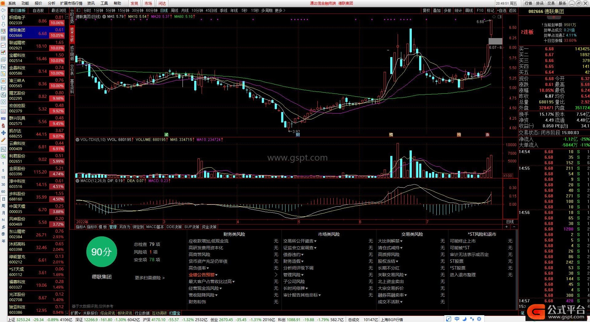Screen dimensions: 590x322
Task: Click the red dollar sign sidebar icon
Action: click(3, 126)
